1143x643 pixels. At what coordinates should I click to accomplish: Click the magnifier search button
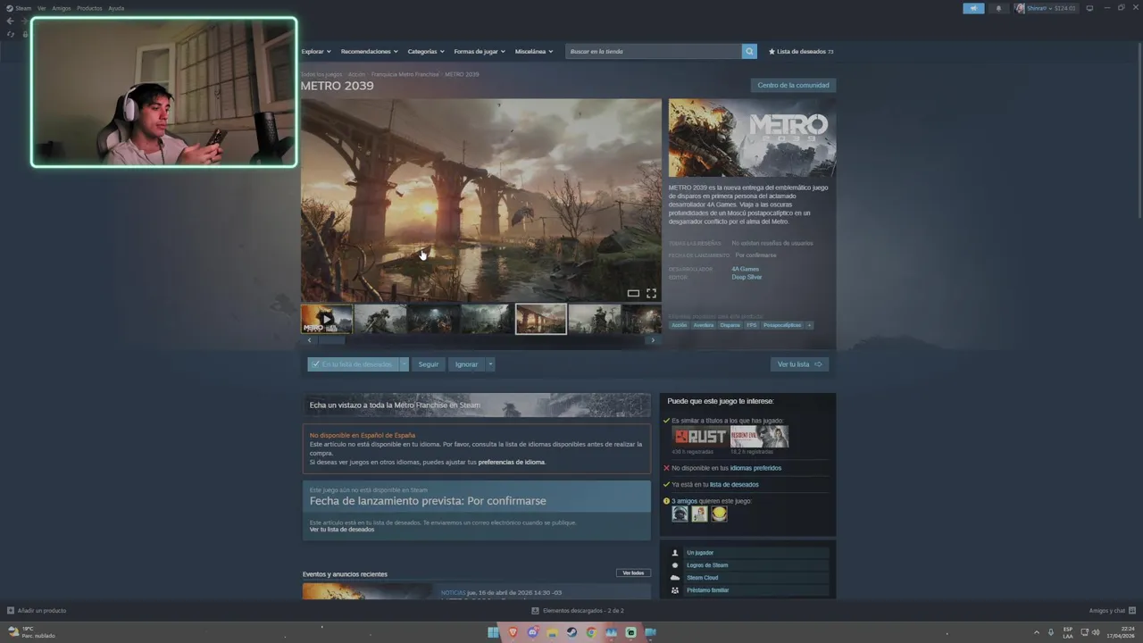coord(749,51)
